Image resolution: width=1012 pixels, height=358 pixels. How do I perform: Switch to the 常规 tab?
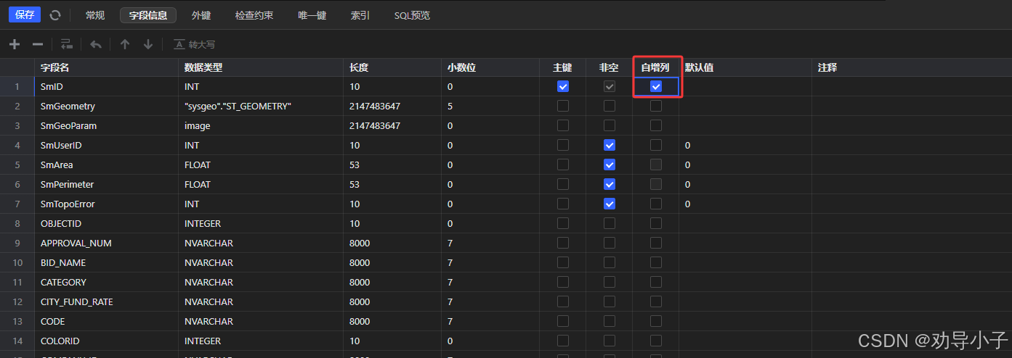coord(94,15)
